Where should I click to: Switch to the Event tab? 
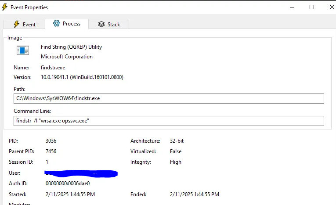25,24
